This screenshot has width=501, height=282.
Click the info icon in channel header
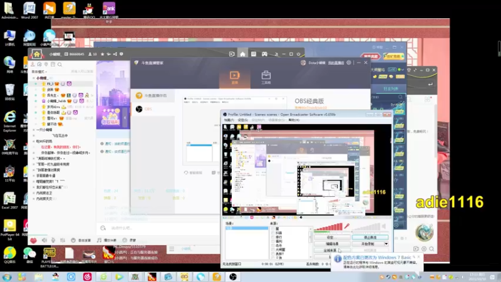[121, 54]
